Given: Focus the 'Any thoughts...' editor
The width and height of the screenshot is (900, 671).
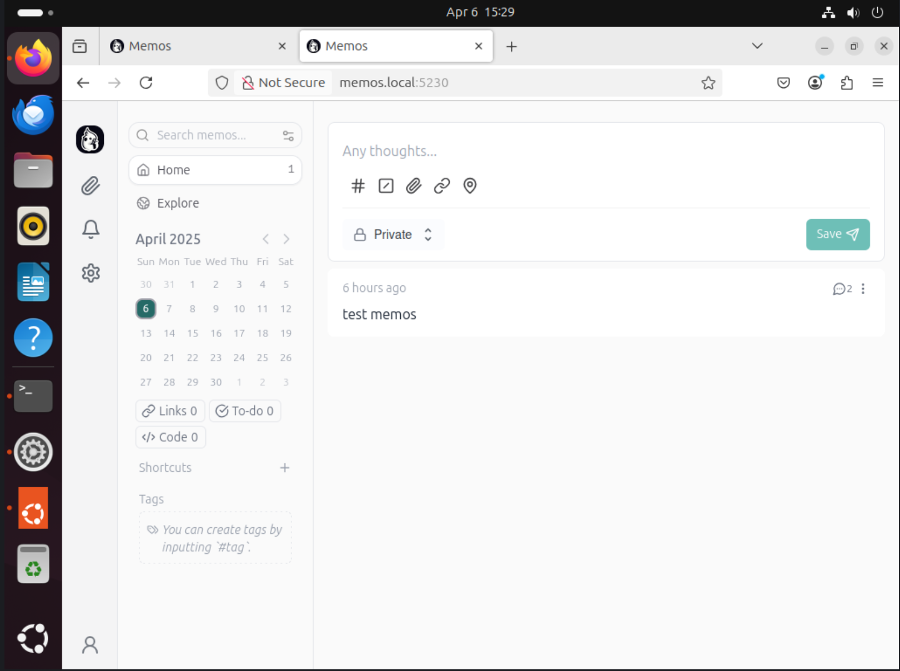Looking at the screenshot, I should point(605,152).
